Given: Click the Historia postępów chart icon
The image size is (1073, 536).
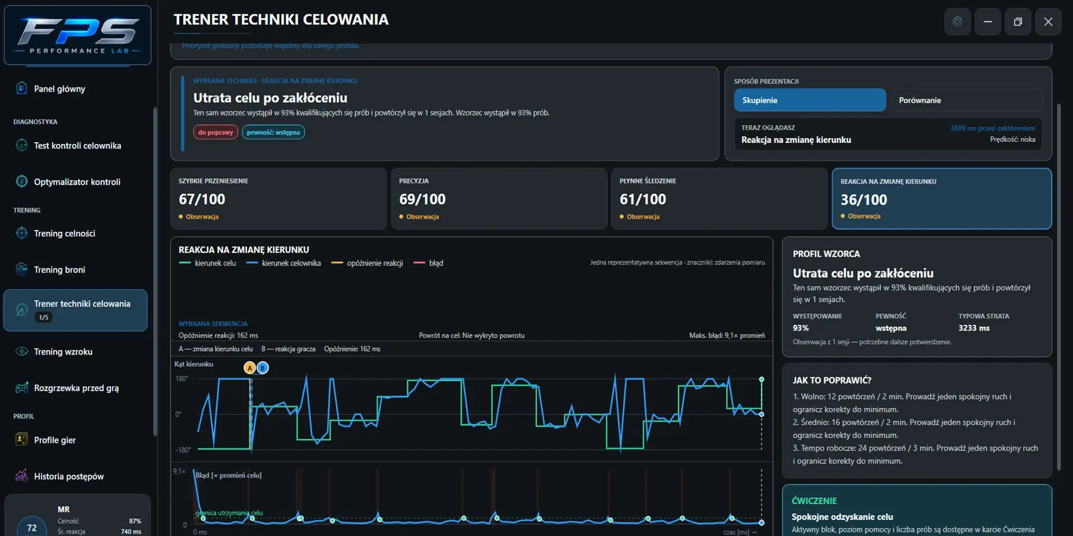Looking at the screenshot, I should pyautogui.click(x=21, y=476).
